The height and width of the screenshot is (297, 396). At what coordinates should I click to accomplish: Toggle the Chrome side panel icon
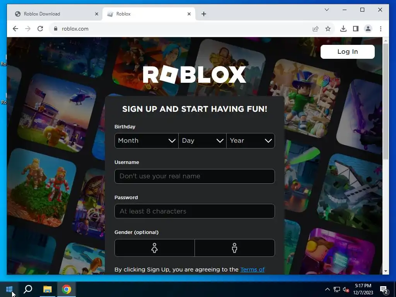[356, 29]
